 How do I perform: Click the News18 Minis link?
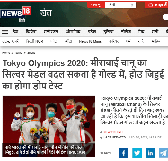pos(90,41)
